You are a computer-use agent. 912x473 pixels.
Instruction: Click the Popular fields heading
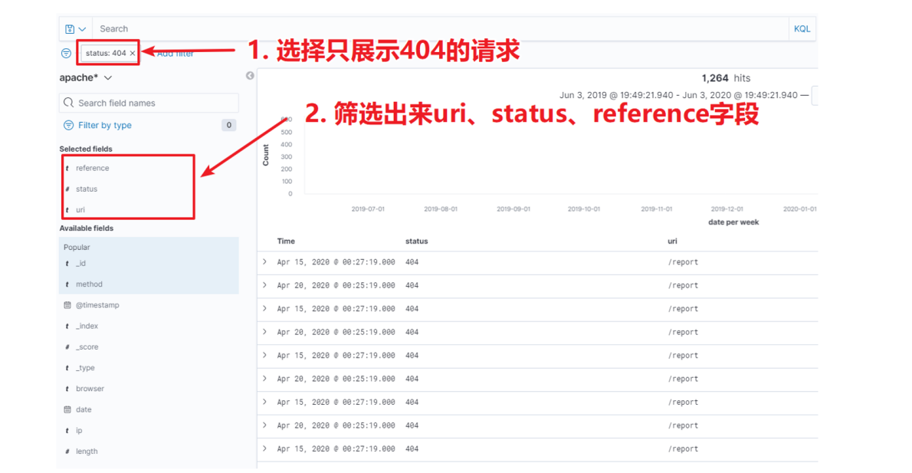[77, 248]
